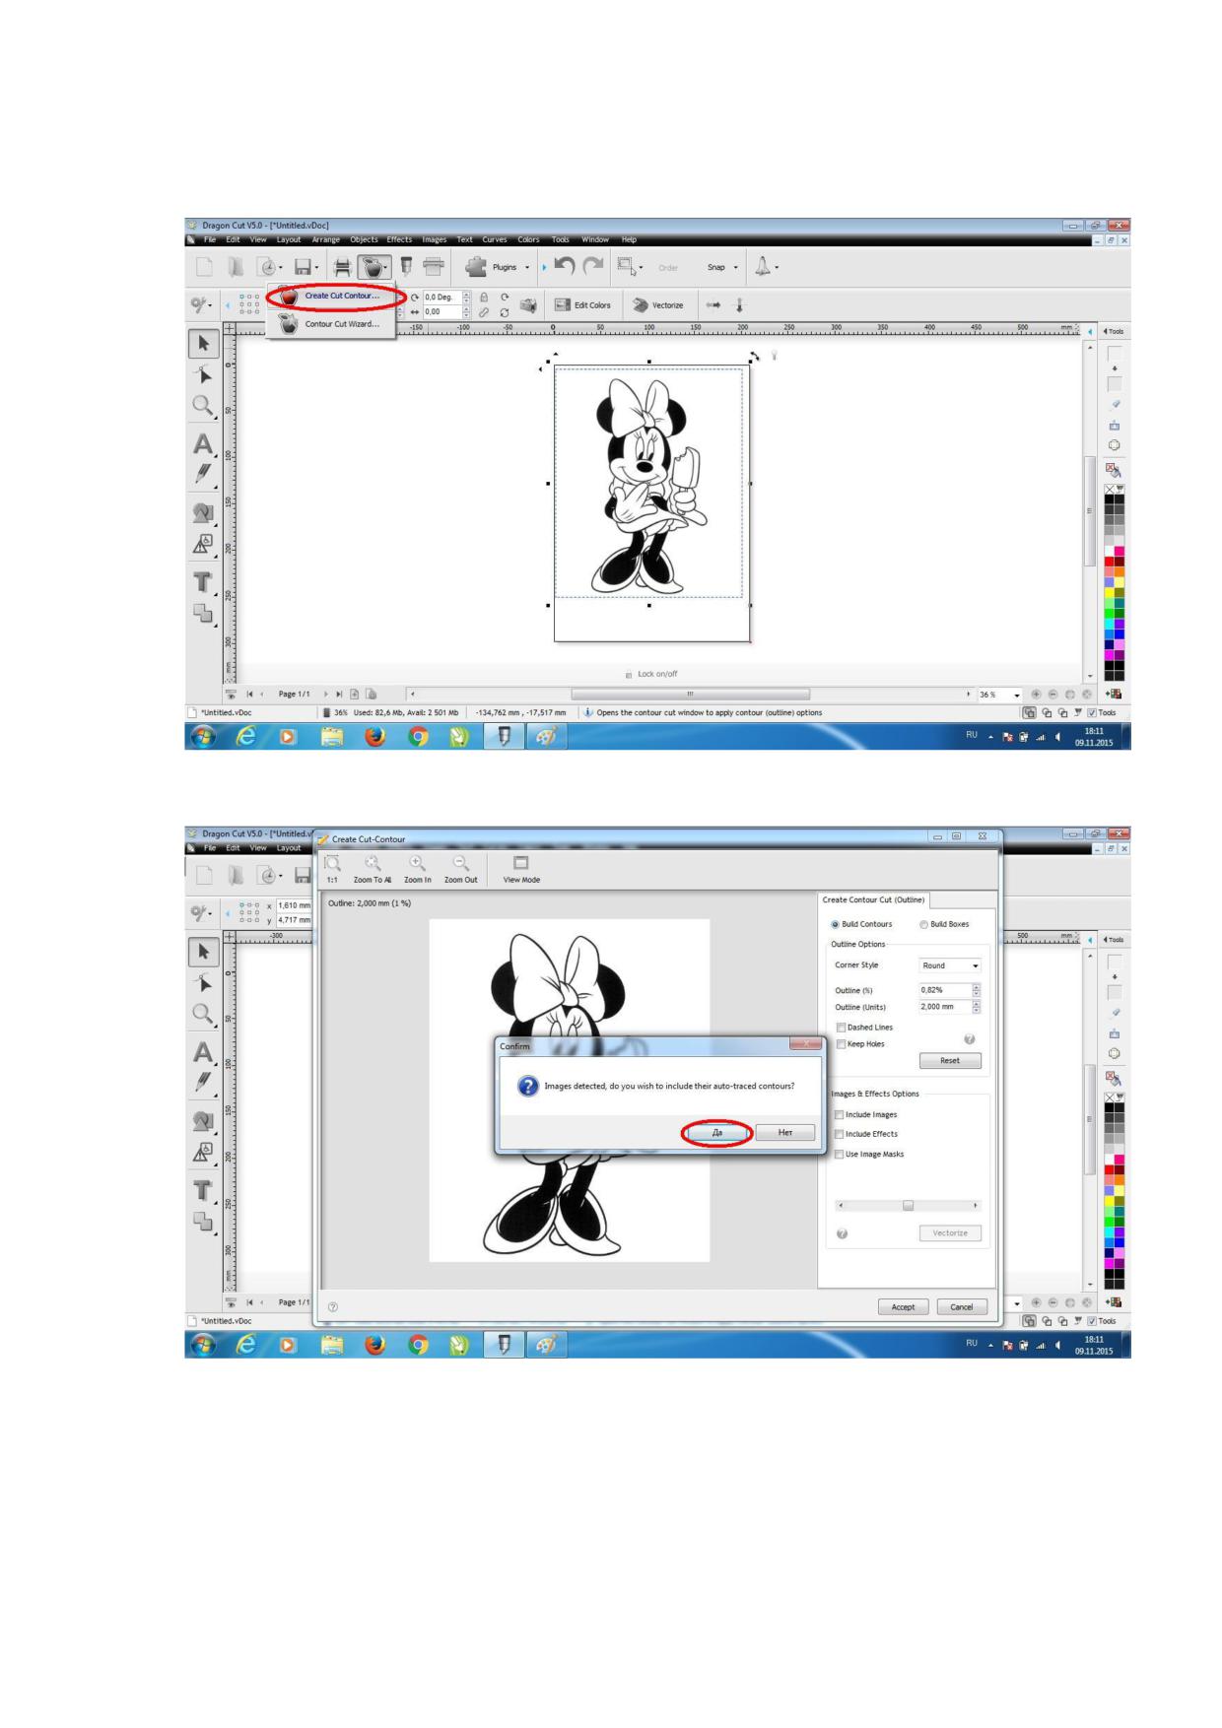Pick the yellow palette swatch in the upper screenshot

[1109, 592]
